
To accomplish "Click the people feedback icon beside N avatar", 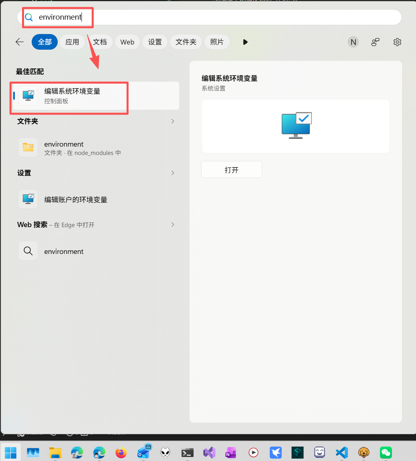I will click(x=375, y=42).
